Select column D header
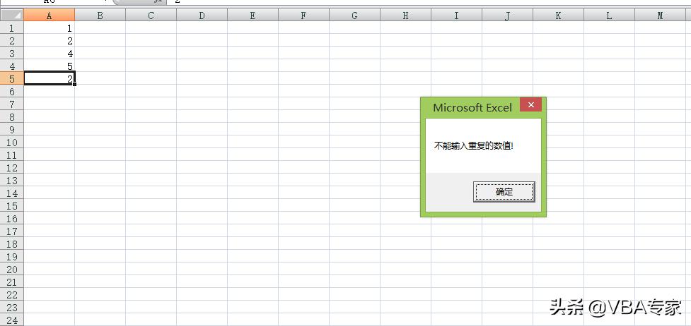Screen dimensions: 691x326 202,16
